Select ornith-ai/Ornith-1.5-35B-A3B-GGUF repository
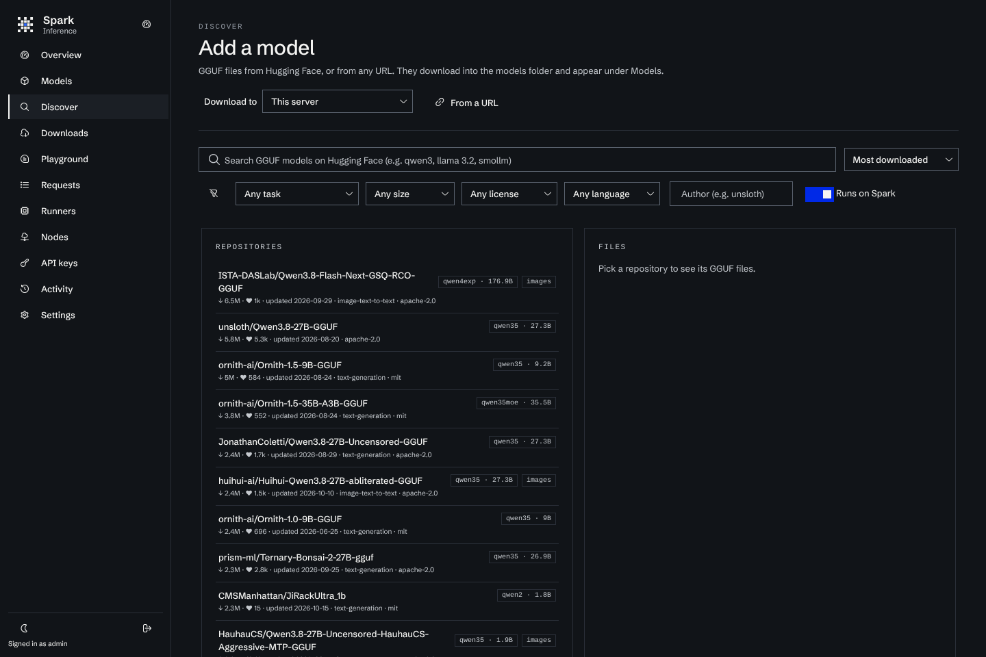The height and width of the screenshot is (657, 986). (387, 409)
